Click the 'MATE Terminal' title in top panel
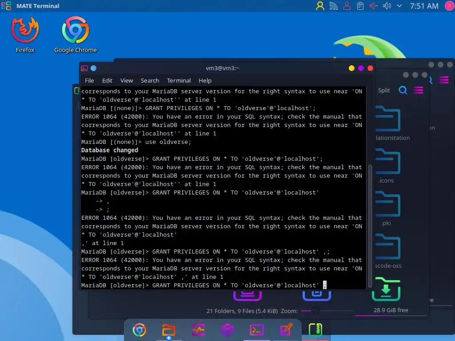 (38, 6)
